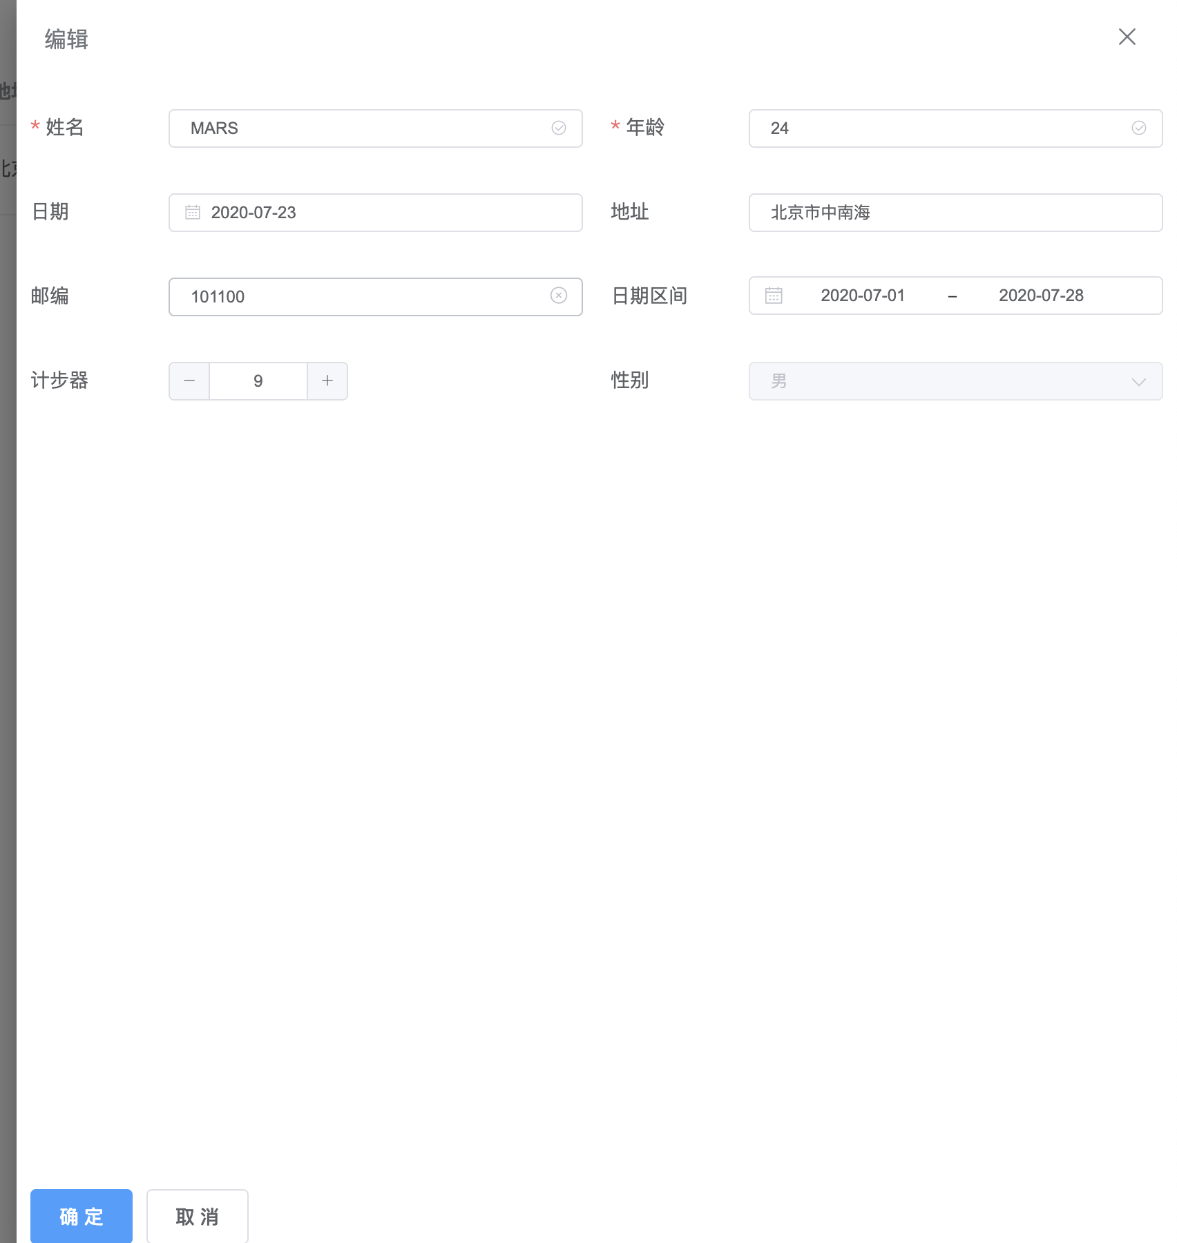Click the 性别 label
This screenshot has width=1177, height=1243.
(x=630, y=380)
